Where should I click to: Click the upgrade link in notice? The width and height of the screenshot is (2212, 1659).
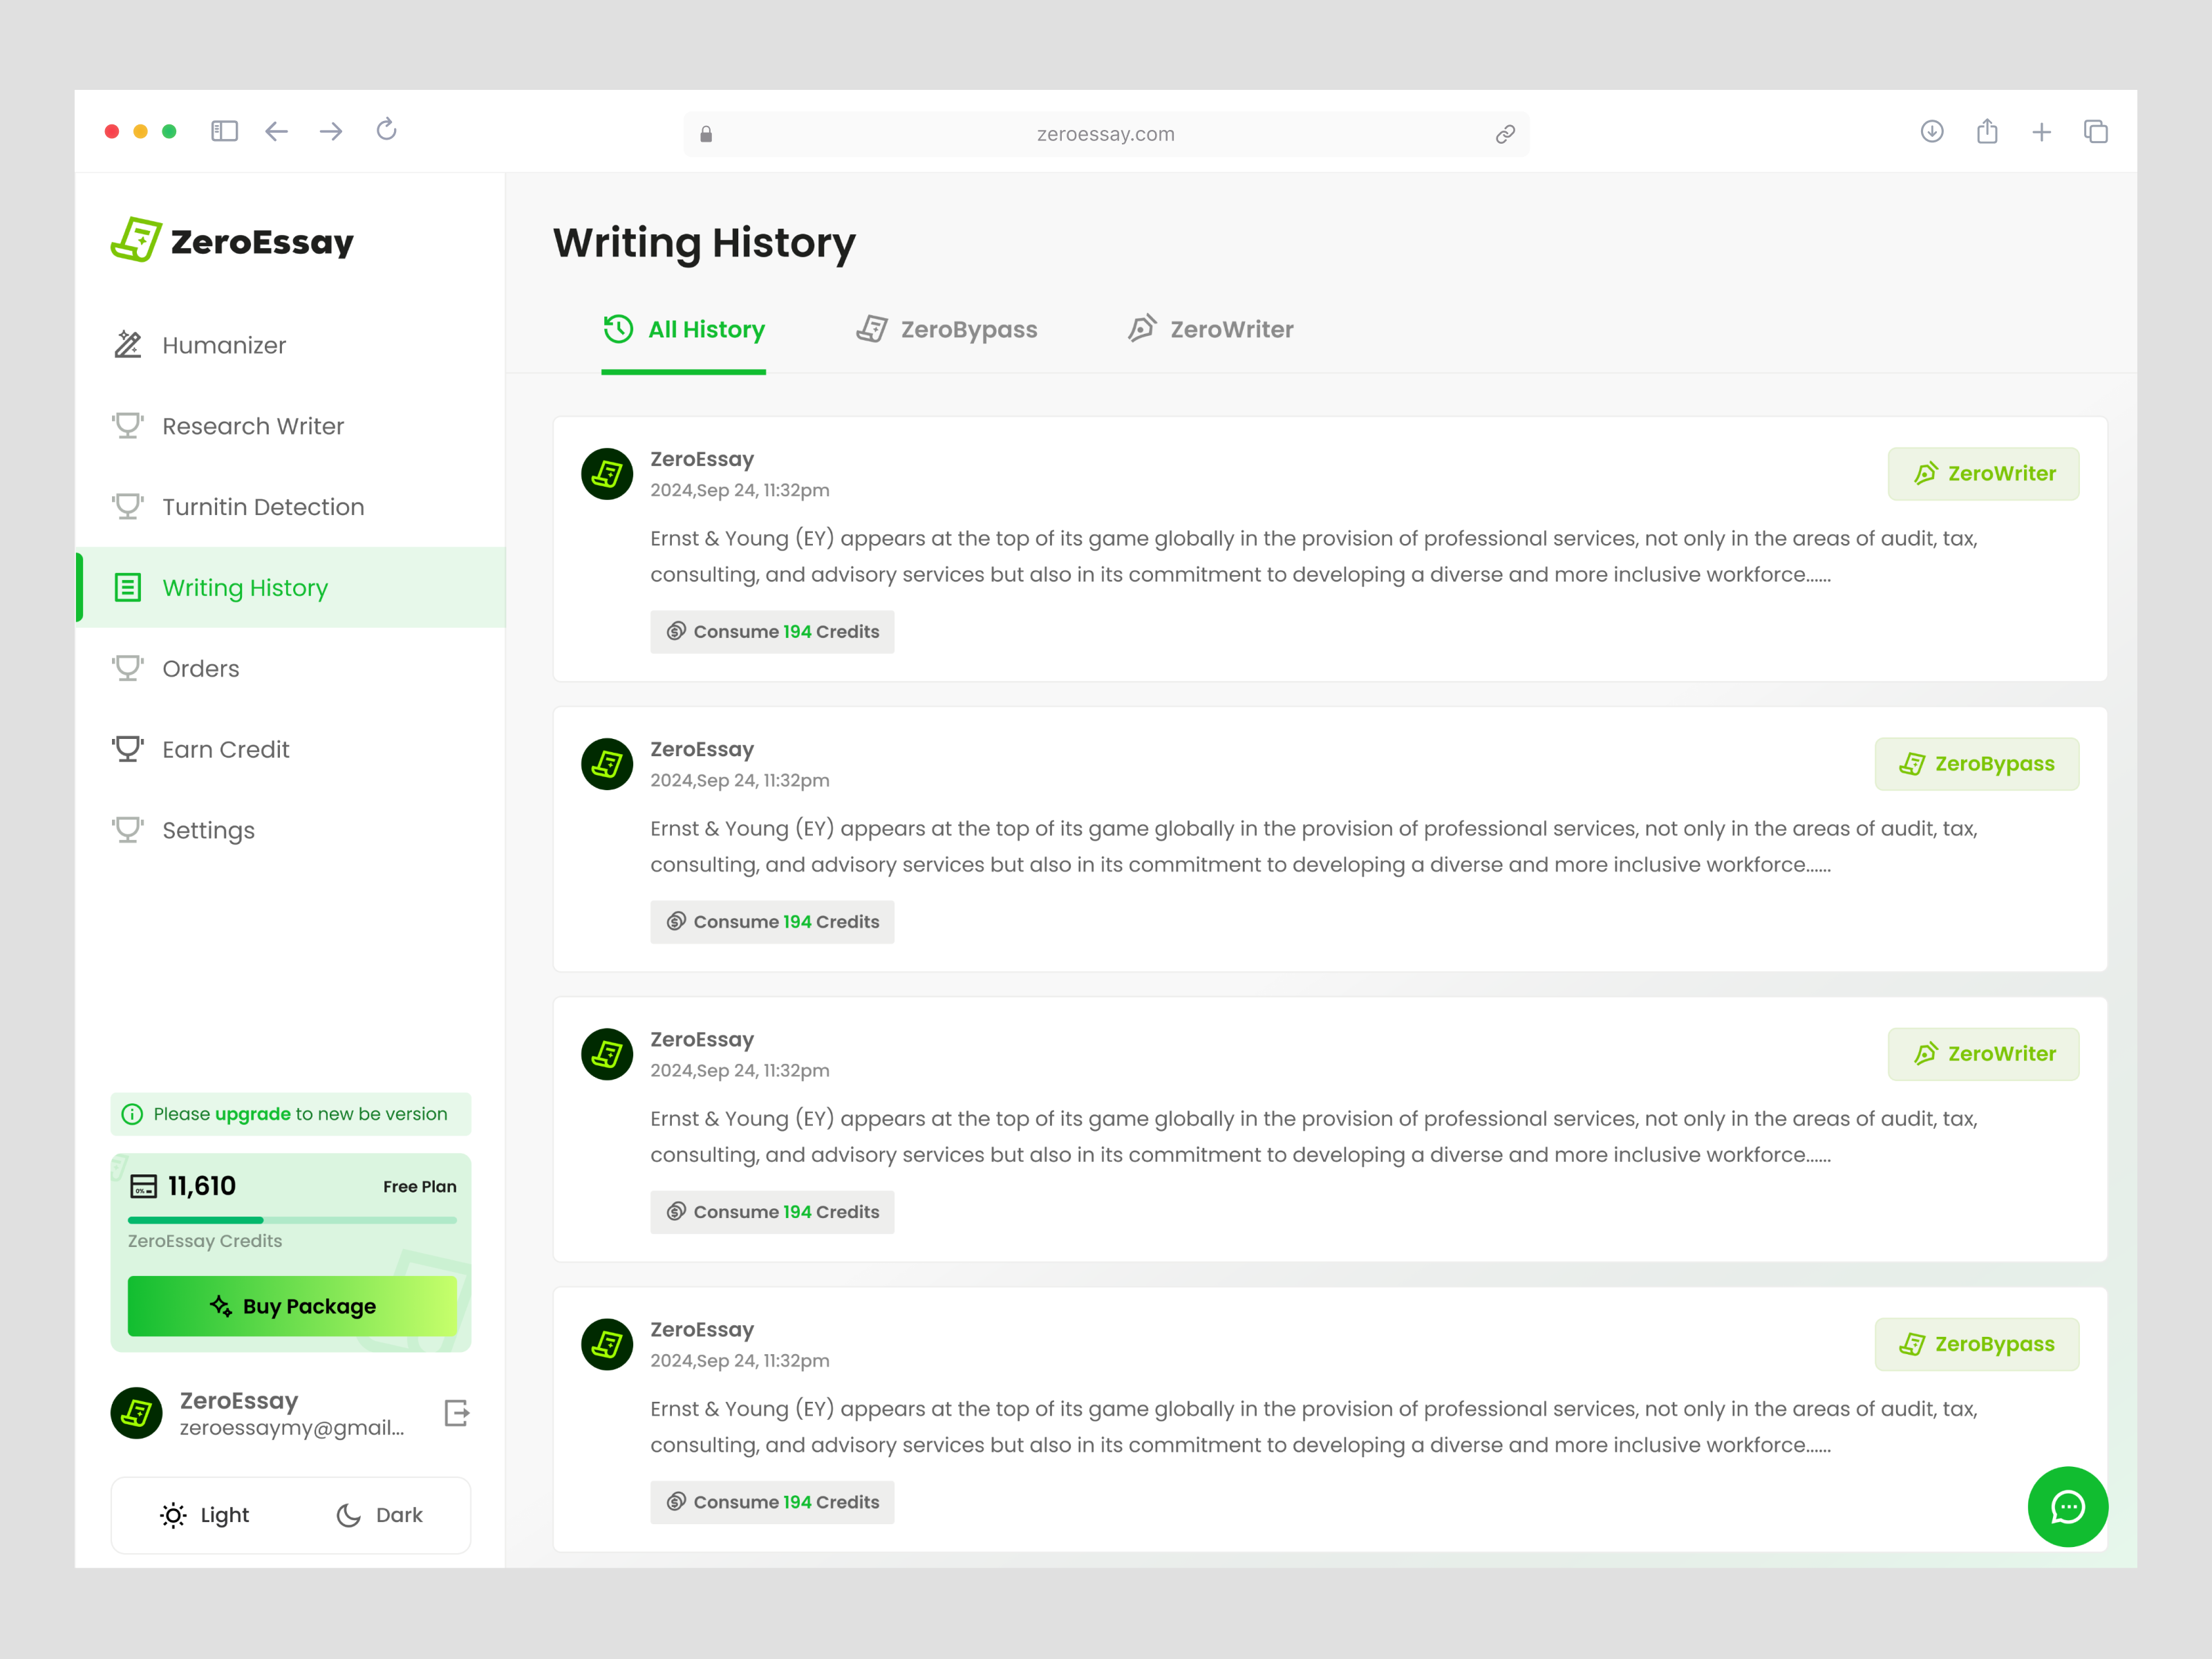point(252,1114)
